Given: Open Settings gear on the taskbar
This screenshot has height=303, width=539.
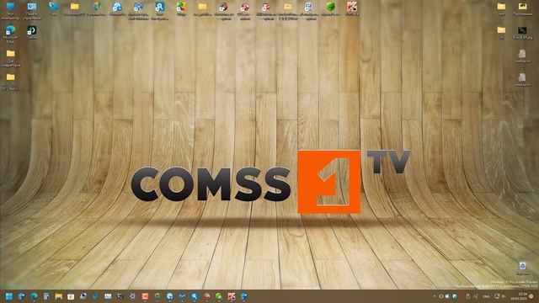Looking at the screenshot, I should [x=132, y=296].
